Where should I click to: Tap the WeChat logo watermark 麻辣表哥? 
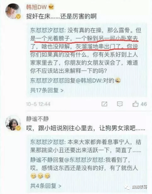point(136,187)
